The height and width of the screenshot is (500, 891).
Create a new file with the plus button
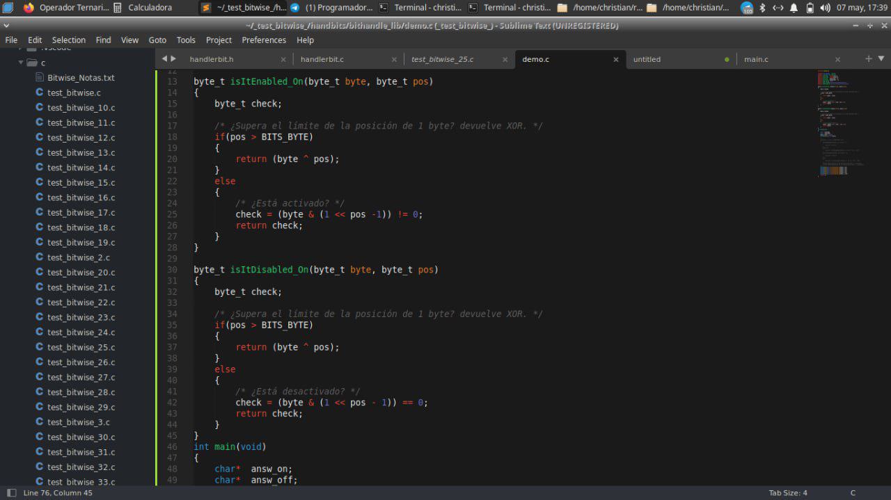[867, 59]
